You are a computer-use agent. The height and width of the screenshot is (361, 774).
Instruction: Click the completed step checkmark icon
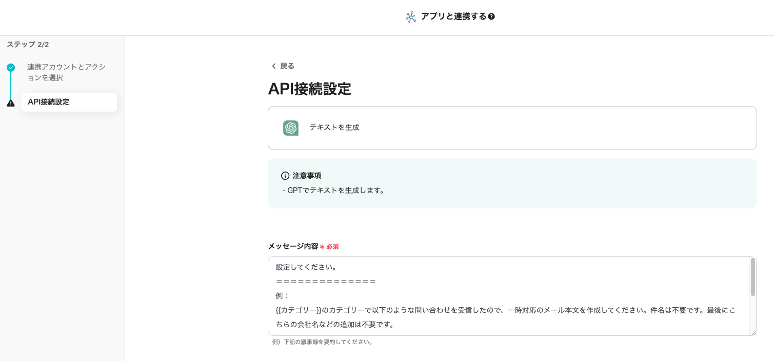tap(11, 68)
